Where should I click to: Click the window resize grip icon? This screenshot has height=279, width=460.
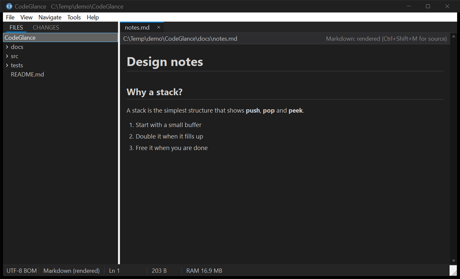click(x=453, y=270)
